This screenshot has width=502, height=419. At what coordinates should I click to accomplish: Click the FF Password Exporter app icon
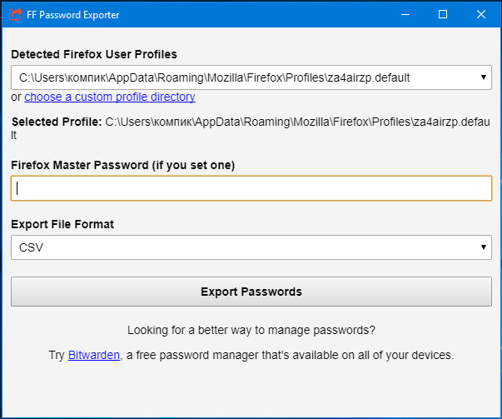pyautogui.click(x=15, y=14)
